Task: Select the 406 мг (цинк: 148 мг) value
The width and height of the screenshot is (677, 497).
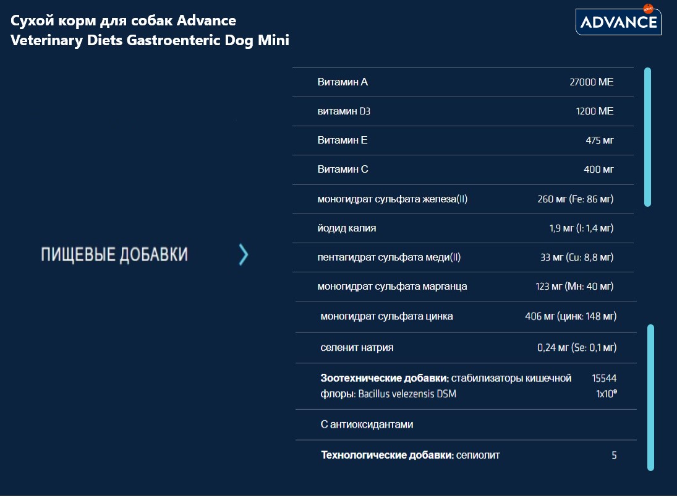Action: pos(571,316)
